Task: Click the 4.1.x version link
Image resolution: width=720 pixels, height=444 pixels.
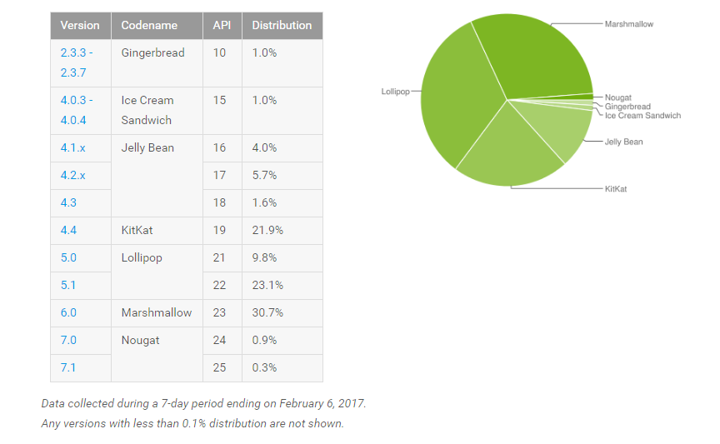Action: tap(72, 147)
